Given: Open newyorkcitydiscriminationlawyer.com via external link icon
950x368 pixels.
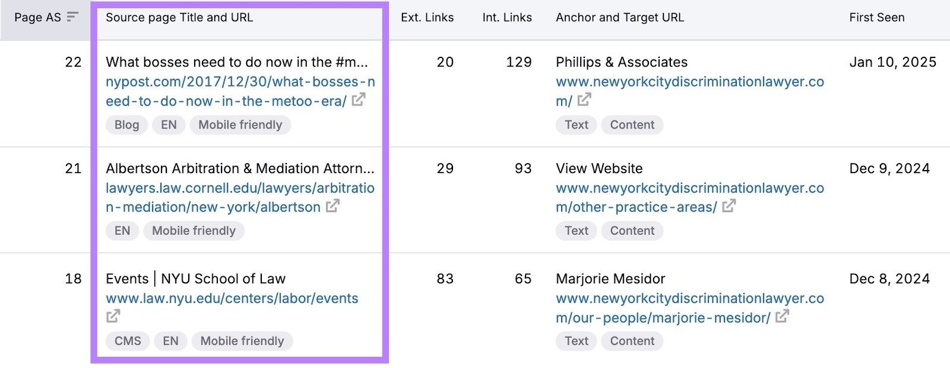Looking at the screenshot, I should 585,101.
